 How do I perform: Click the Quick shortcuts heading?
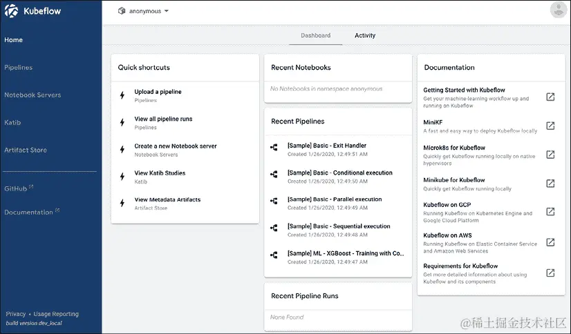(144, 67)
